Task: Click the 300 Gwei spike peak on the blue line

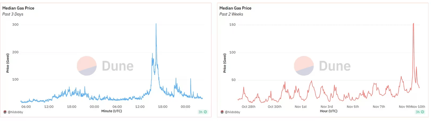Action: click(156, 24)
